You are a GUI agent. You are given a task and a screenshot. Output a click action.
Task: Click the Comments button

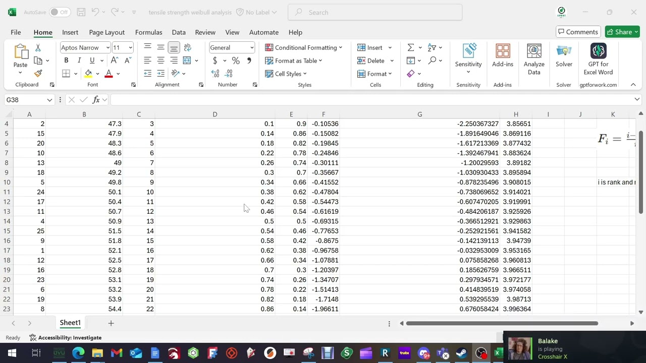pyautogui.click(x=578, y=32)
